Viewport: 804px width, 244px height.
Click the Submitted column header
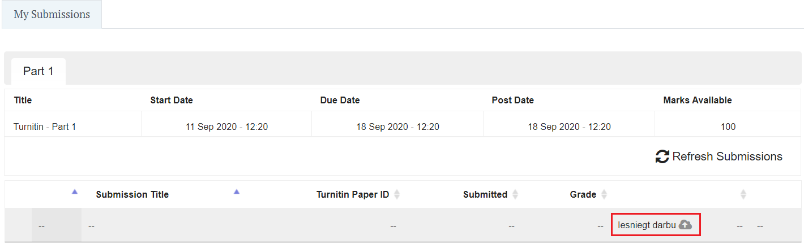click(485, 195)
